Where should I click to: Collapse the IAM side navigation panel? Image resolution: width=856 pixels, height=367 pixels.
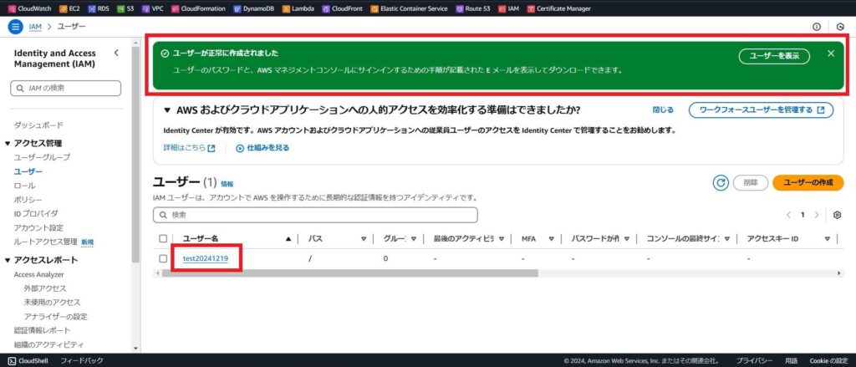coord(116,53)
